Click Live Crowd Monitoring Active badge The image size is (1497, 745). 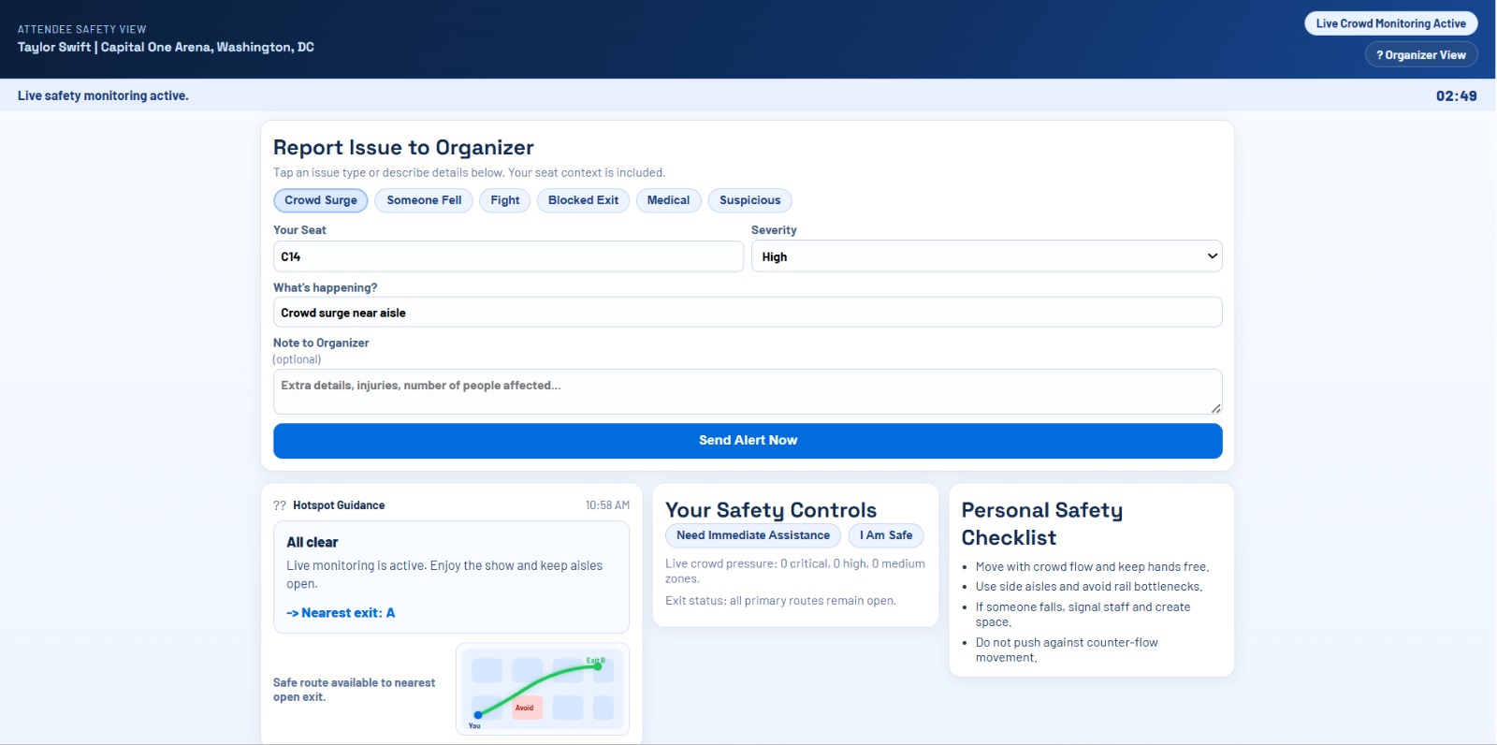point(1391,23)
